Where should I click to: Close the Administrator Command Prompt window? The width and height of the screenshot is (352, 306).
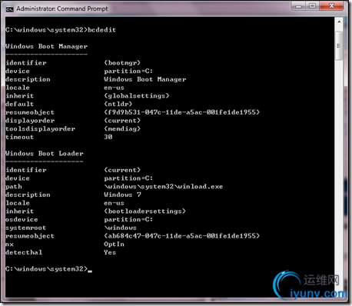click(x=331, y=6)
